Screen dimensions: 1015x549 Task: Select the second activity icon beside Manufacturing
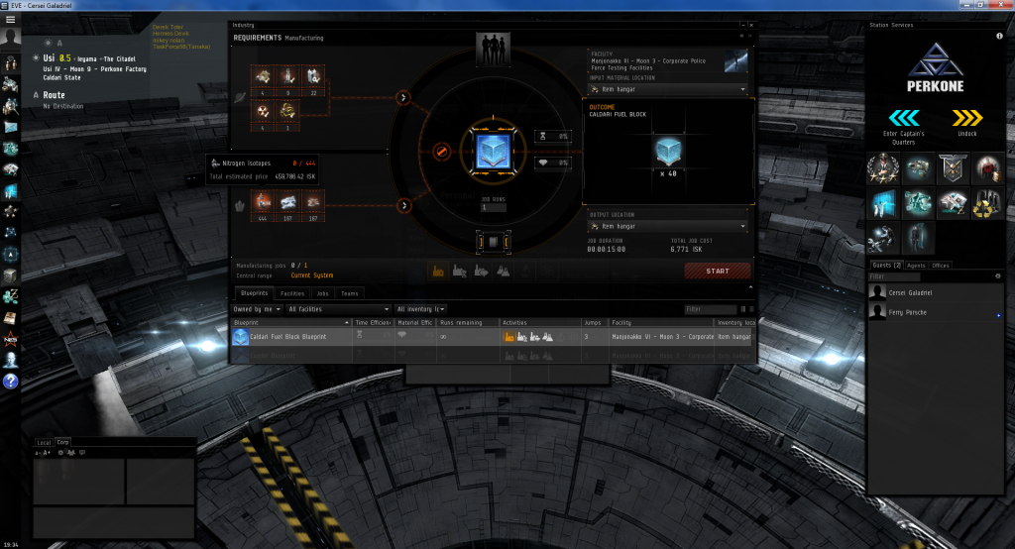pyautogui.click(x=460, y=272)
